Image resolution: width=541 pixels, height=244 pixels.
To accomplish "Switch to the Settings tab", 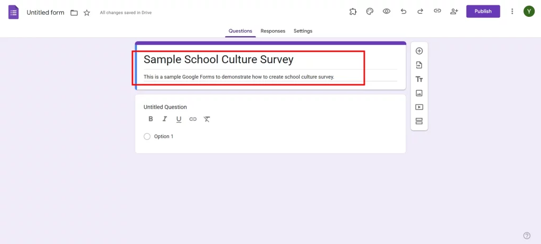I will click(303, 31).
